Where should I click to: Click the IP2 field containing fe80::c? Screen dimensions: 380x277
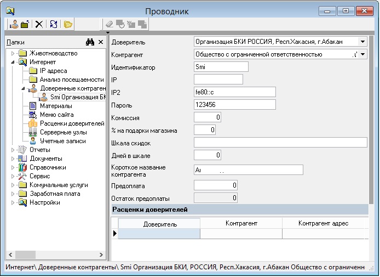tap(234, 92)
